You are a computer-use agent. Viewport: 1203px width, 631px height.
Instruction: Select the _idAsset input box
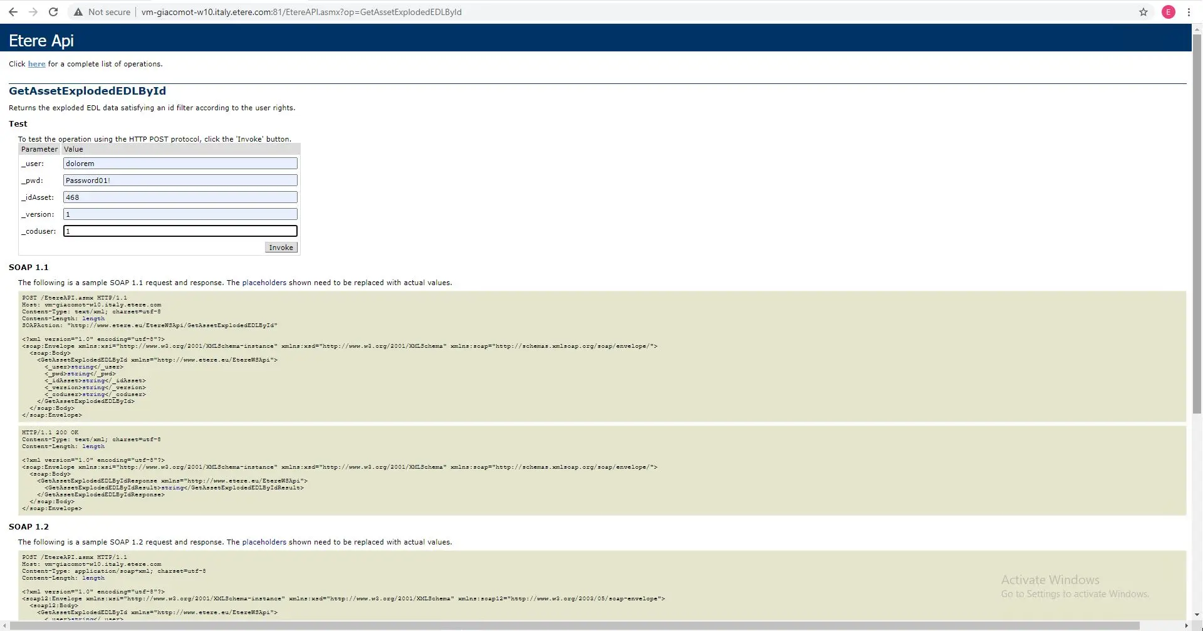180,197
